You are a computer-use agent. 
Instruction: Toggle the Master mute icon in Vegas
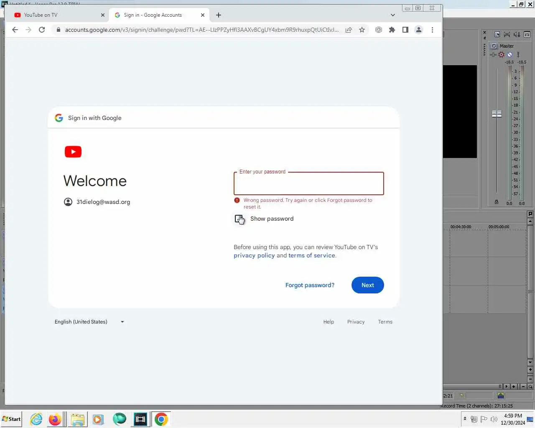pyautogui.click(x=510, y=54)
